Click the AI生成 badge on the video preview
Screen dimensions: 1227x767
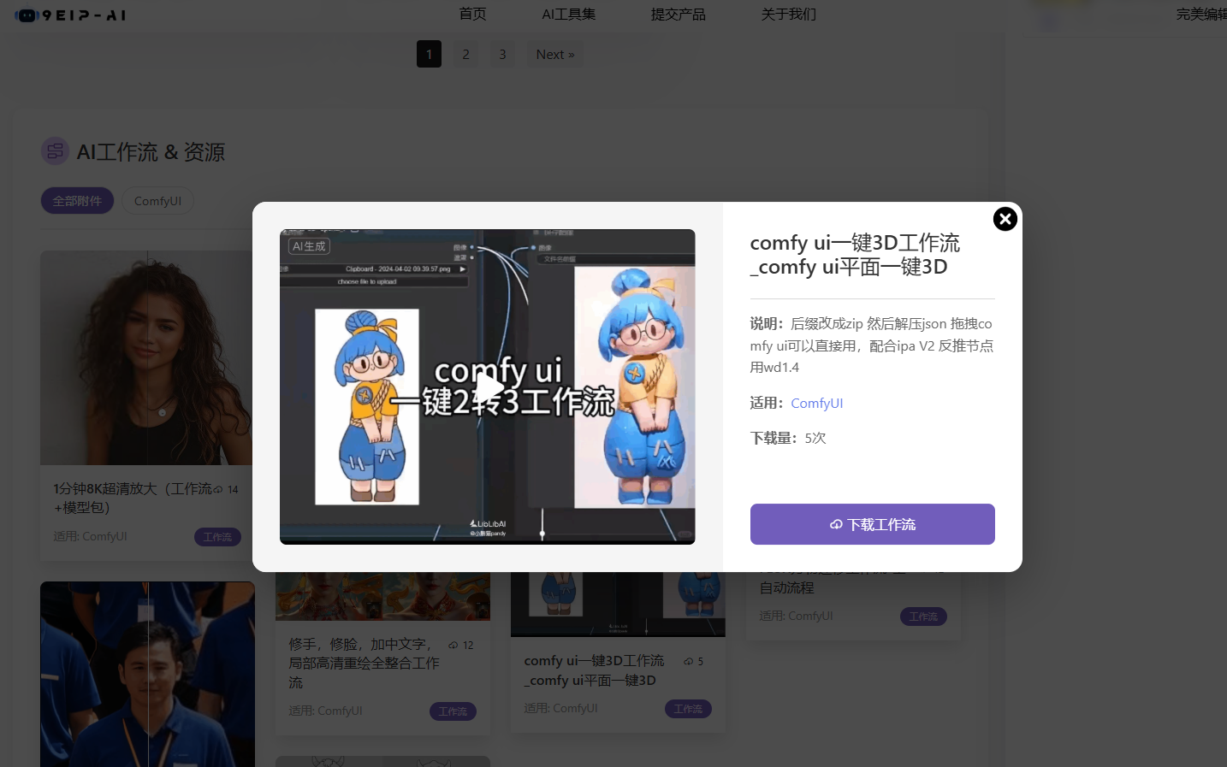[309, 246]
